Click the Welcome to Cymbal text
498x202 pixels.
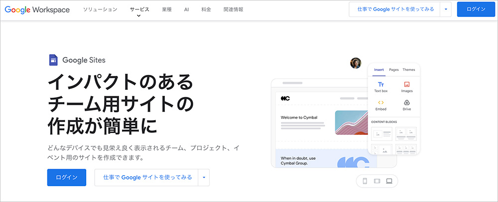299,118
